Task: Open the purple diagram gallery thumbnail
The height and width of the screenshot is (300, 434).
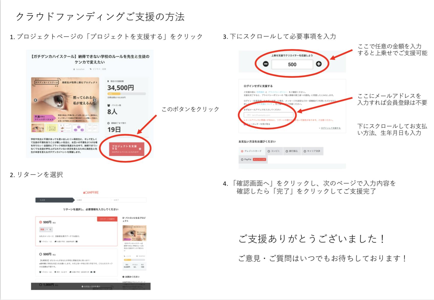Action: [x=79, y=128]
